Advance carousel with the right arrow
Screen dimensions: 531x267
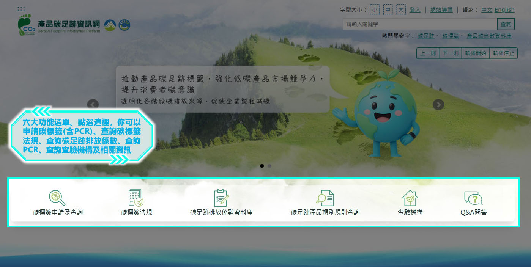[438, 104]
